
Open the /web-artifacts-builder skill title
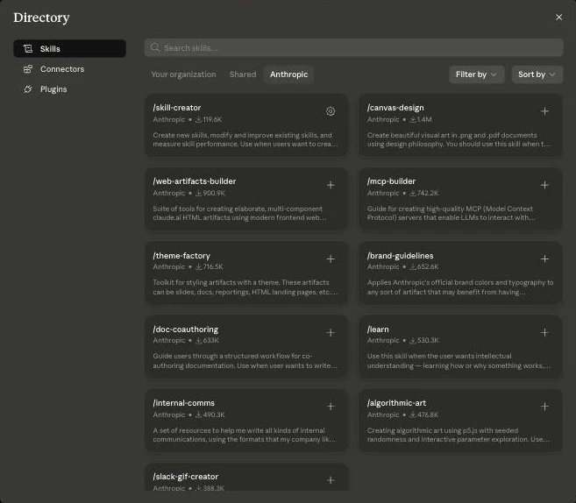(x=195, y=181)
